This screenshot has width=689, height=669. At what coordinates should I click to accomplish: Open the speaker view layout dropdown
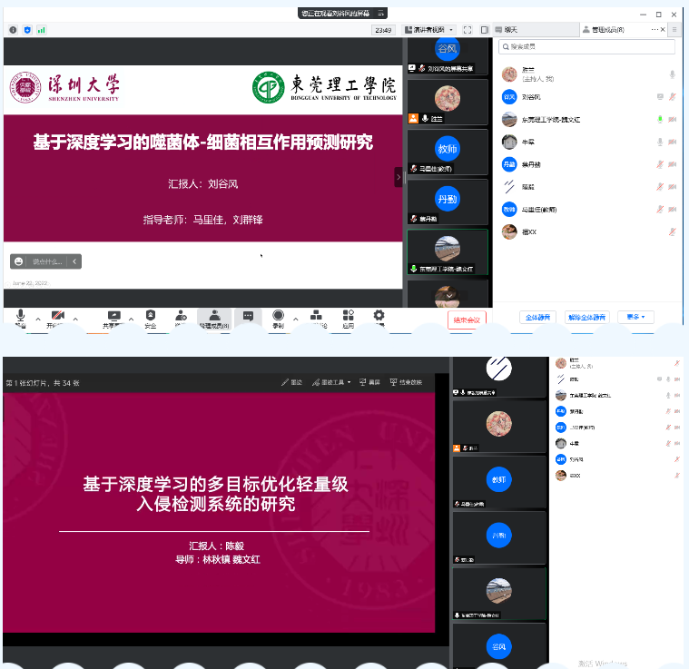click(x=421, y=30)
